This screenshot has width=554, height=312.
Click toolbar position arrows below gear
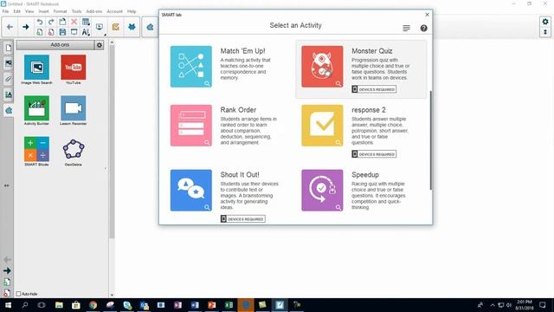point(545,32)
